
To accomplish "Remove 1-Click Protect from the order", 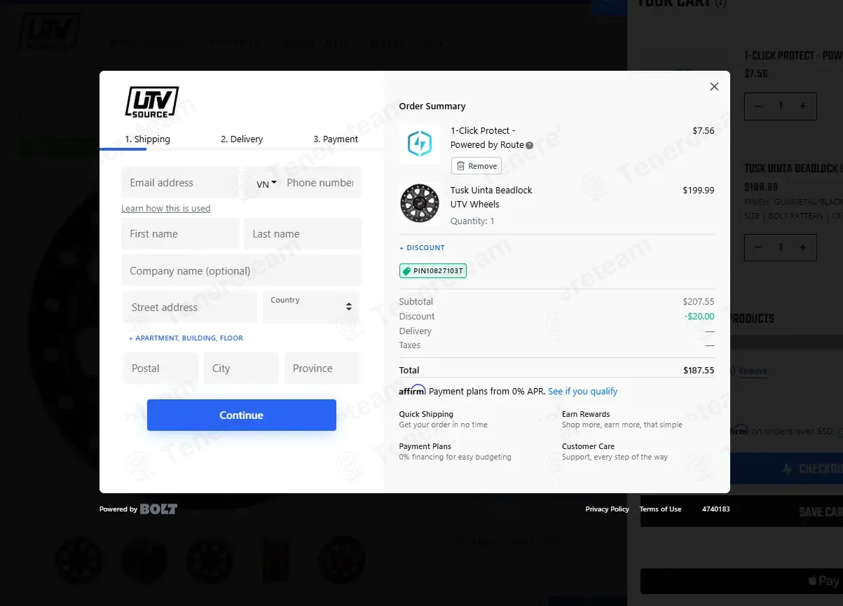I will coord(476,166).
